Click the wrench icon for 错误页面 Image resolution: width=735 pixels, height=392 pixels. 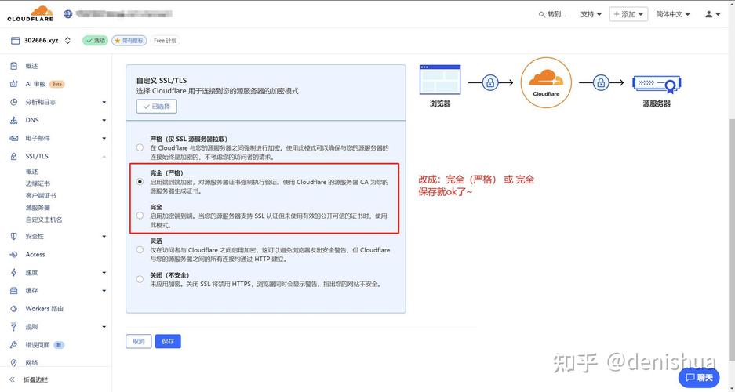coord(14,345)
